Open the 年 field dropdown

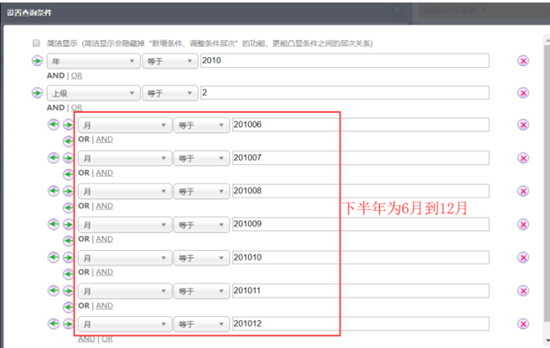(93, 61)
